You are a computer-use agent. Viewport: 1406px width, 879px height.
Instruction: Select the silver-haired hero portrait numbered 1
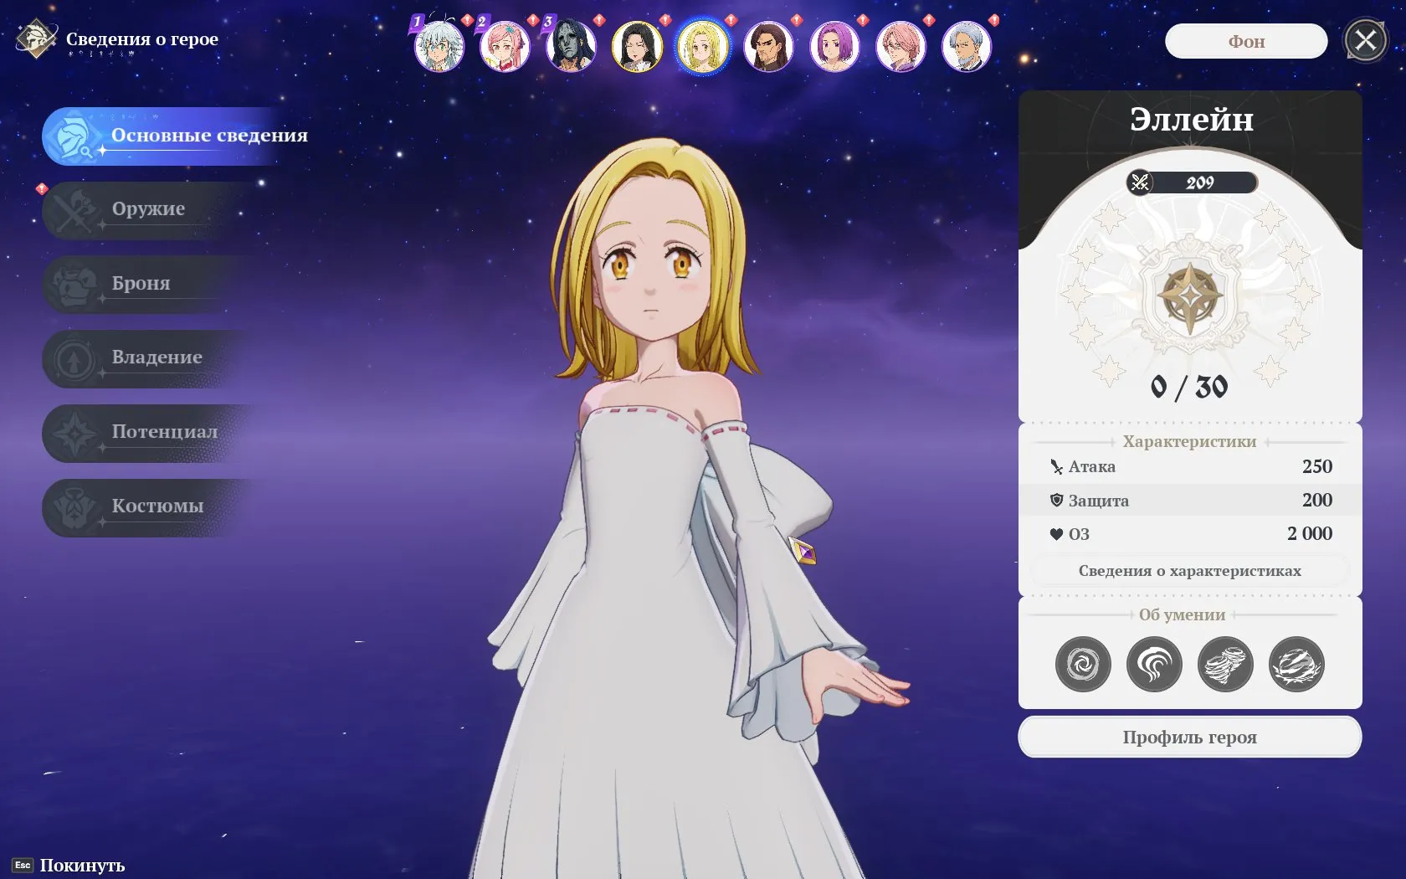(439, 46)
